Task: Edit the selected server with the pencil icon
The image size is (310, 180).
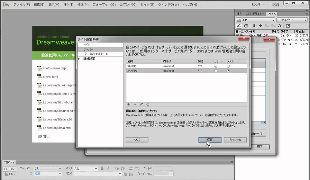Action: [141, 104]
